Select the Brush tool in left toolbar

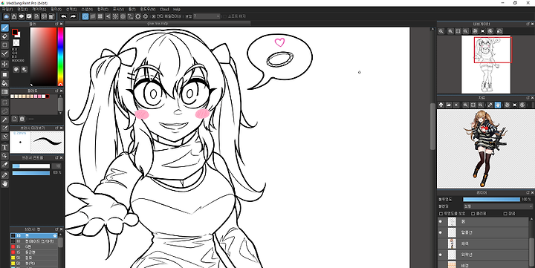coord(4,27)
